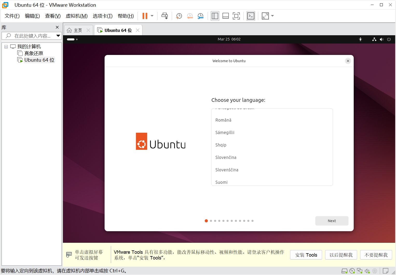Revert VM to previous snapshot
Screen dimensions: 396x275
point(190,16)
